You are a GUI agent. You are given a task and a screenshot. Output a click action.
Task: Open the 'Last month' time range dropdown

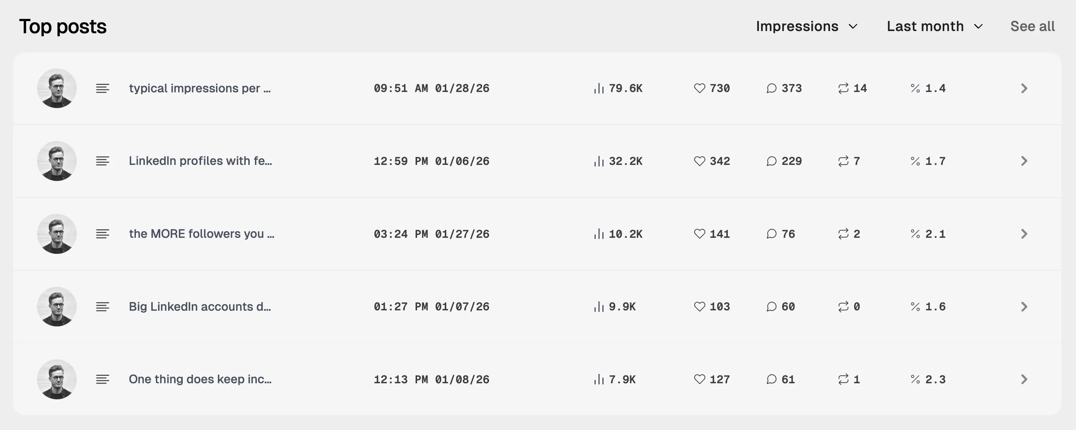(934, 26)
